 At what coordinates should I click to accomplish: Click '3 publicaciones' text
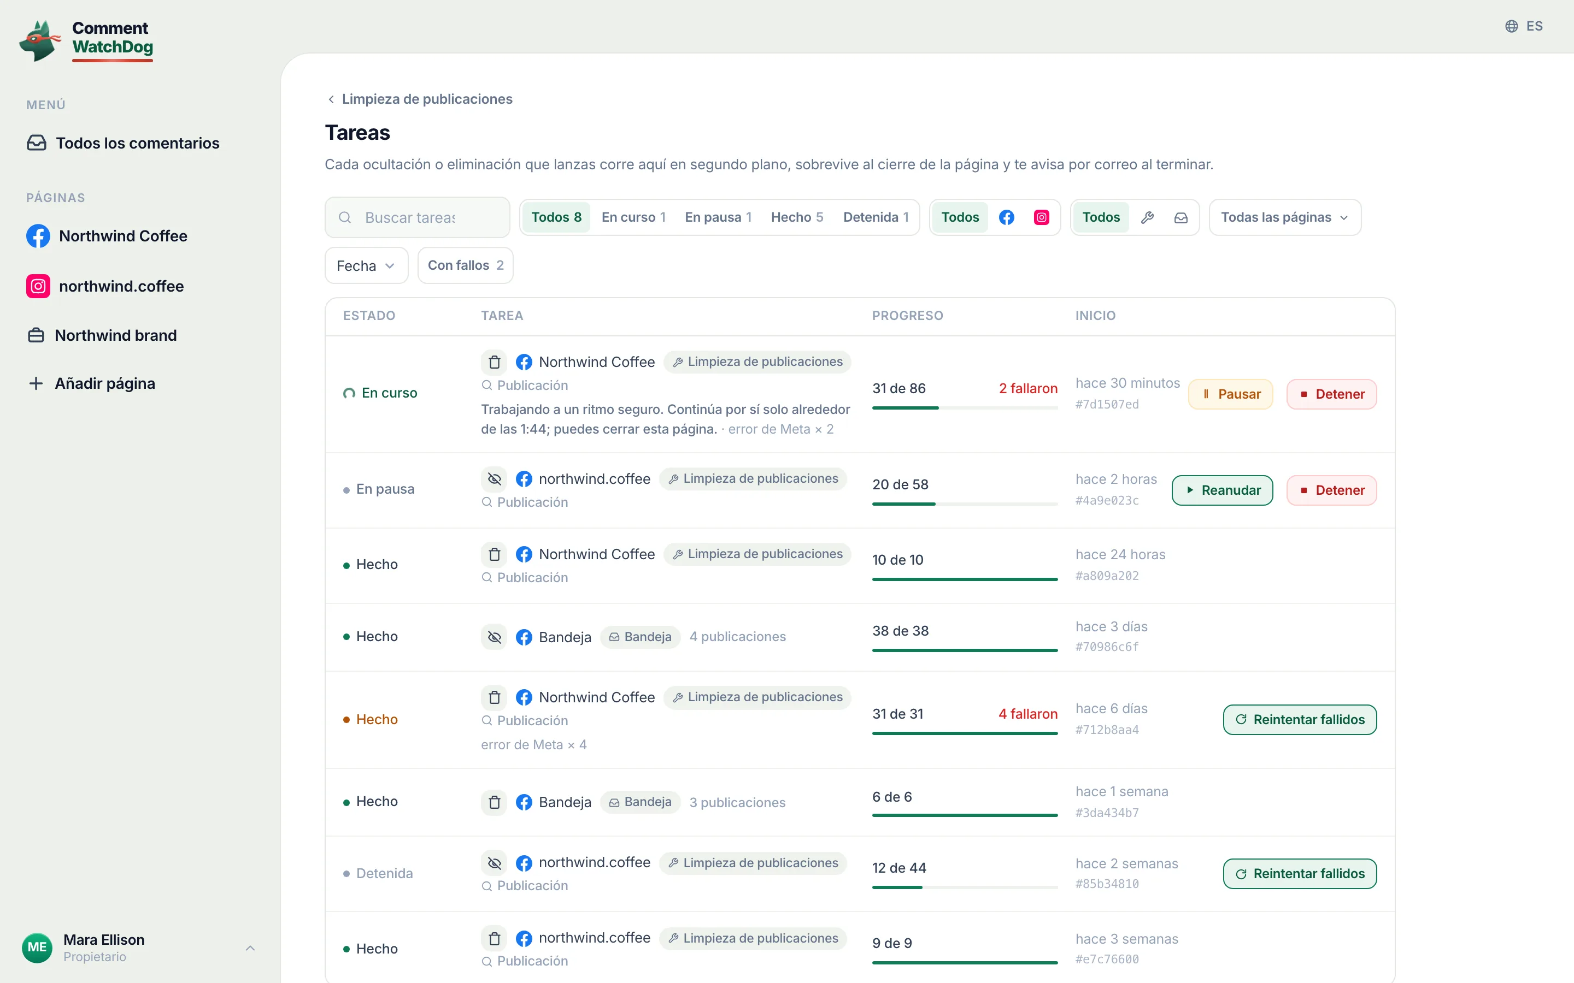[x=737, y=803]
